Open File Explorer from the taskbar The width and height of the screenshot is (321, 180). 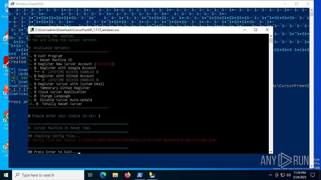click(x=115, y=175)
